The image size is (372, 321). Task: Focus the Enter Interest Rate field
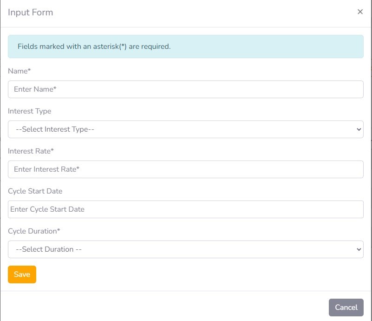click(185, 169)
